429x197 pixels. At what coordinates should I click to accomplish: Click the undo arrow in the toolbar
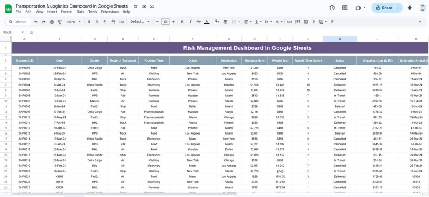[36, 22]
